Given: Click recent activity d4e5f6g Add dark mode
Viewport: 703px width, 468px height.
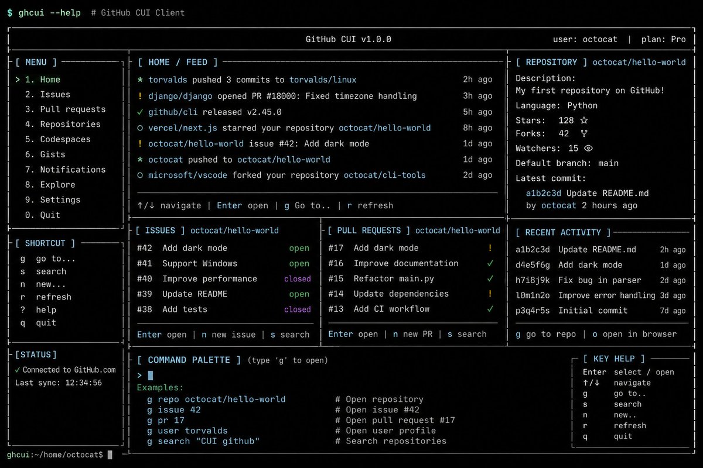Looking at the screenshot, I should [600, 265].
